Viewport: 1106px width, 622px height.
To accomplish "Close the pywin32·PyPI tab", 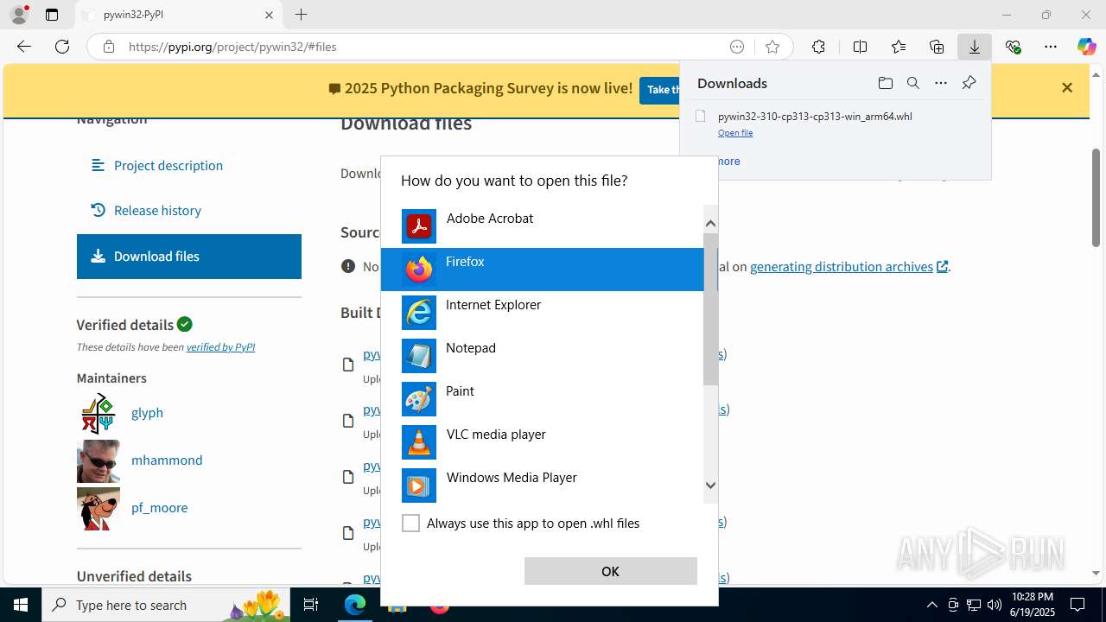I will pyautogui.click(x=269, y=15).
